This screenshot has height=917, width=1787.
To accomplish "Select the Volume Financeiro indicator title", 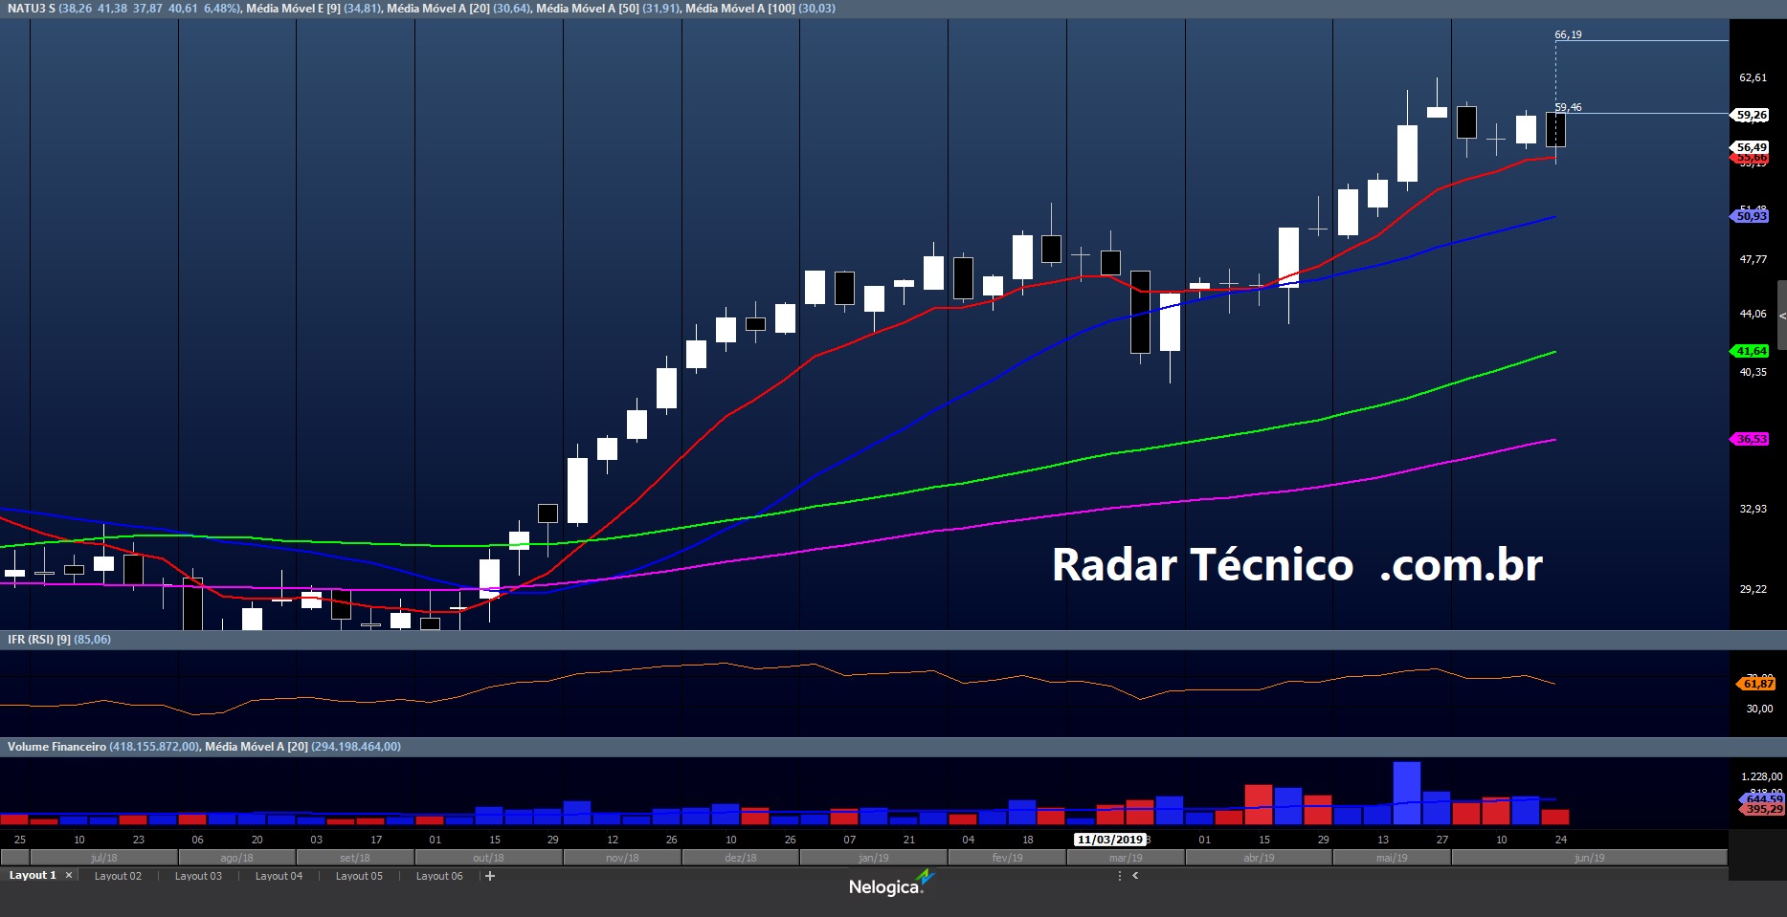I will 56,747.
